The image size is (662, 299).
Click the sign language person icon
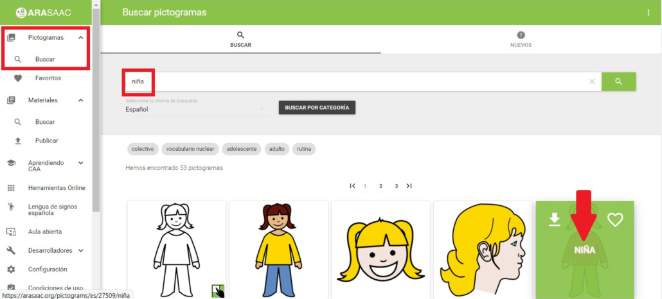click(12, 207)
